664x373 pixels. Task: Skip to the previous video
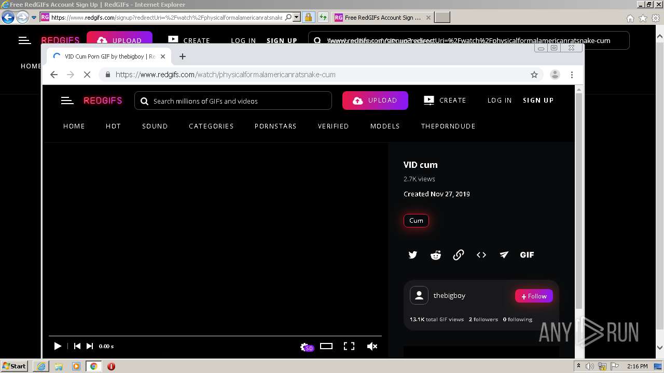click(77, 346)
